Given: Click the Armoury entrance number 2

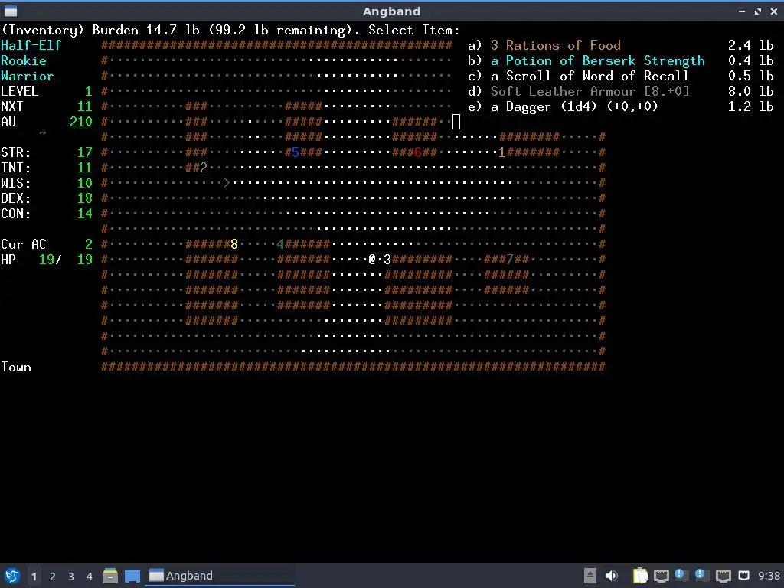Looking at the screenshot, I should point(203,168).
